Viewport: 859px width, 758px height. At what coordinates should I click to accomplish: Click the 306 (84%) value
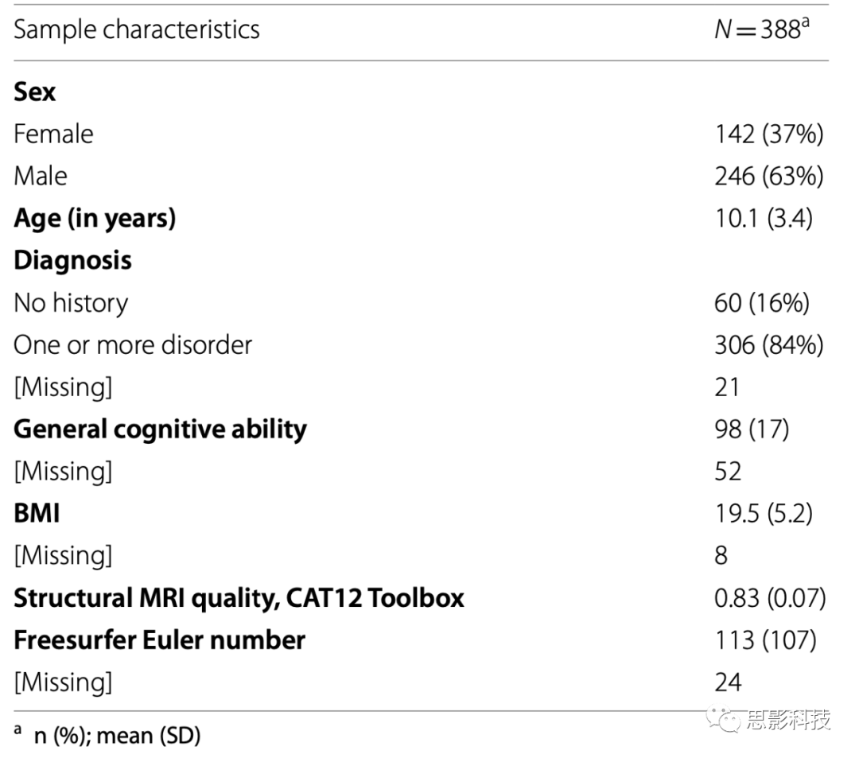pos(769,345)
